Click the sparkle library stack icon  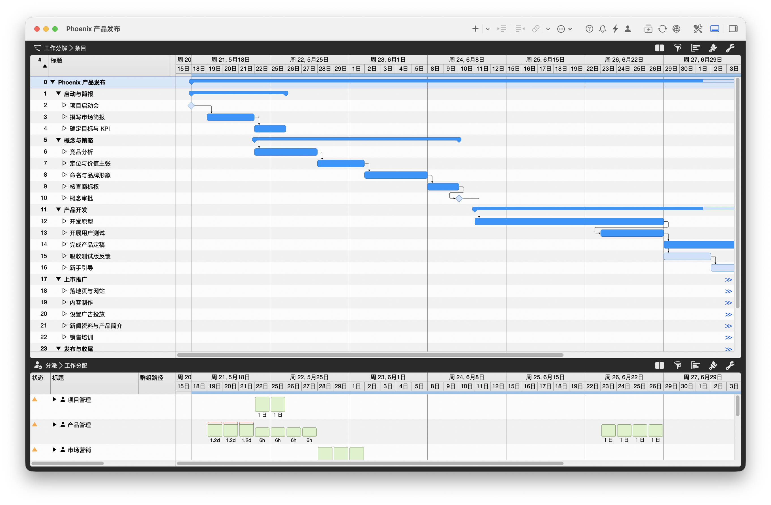click(x=648, y=29)
